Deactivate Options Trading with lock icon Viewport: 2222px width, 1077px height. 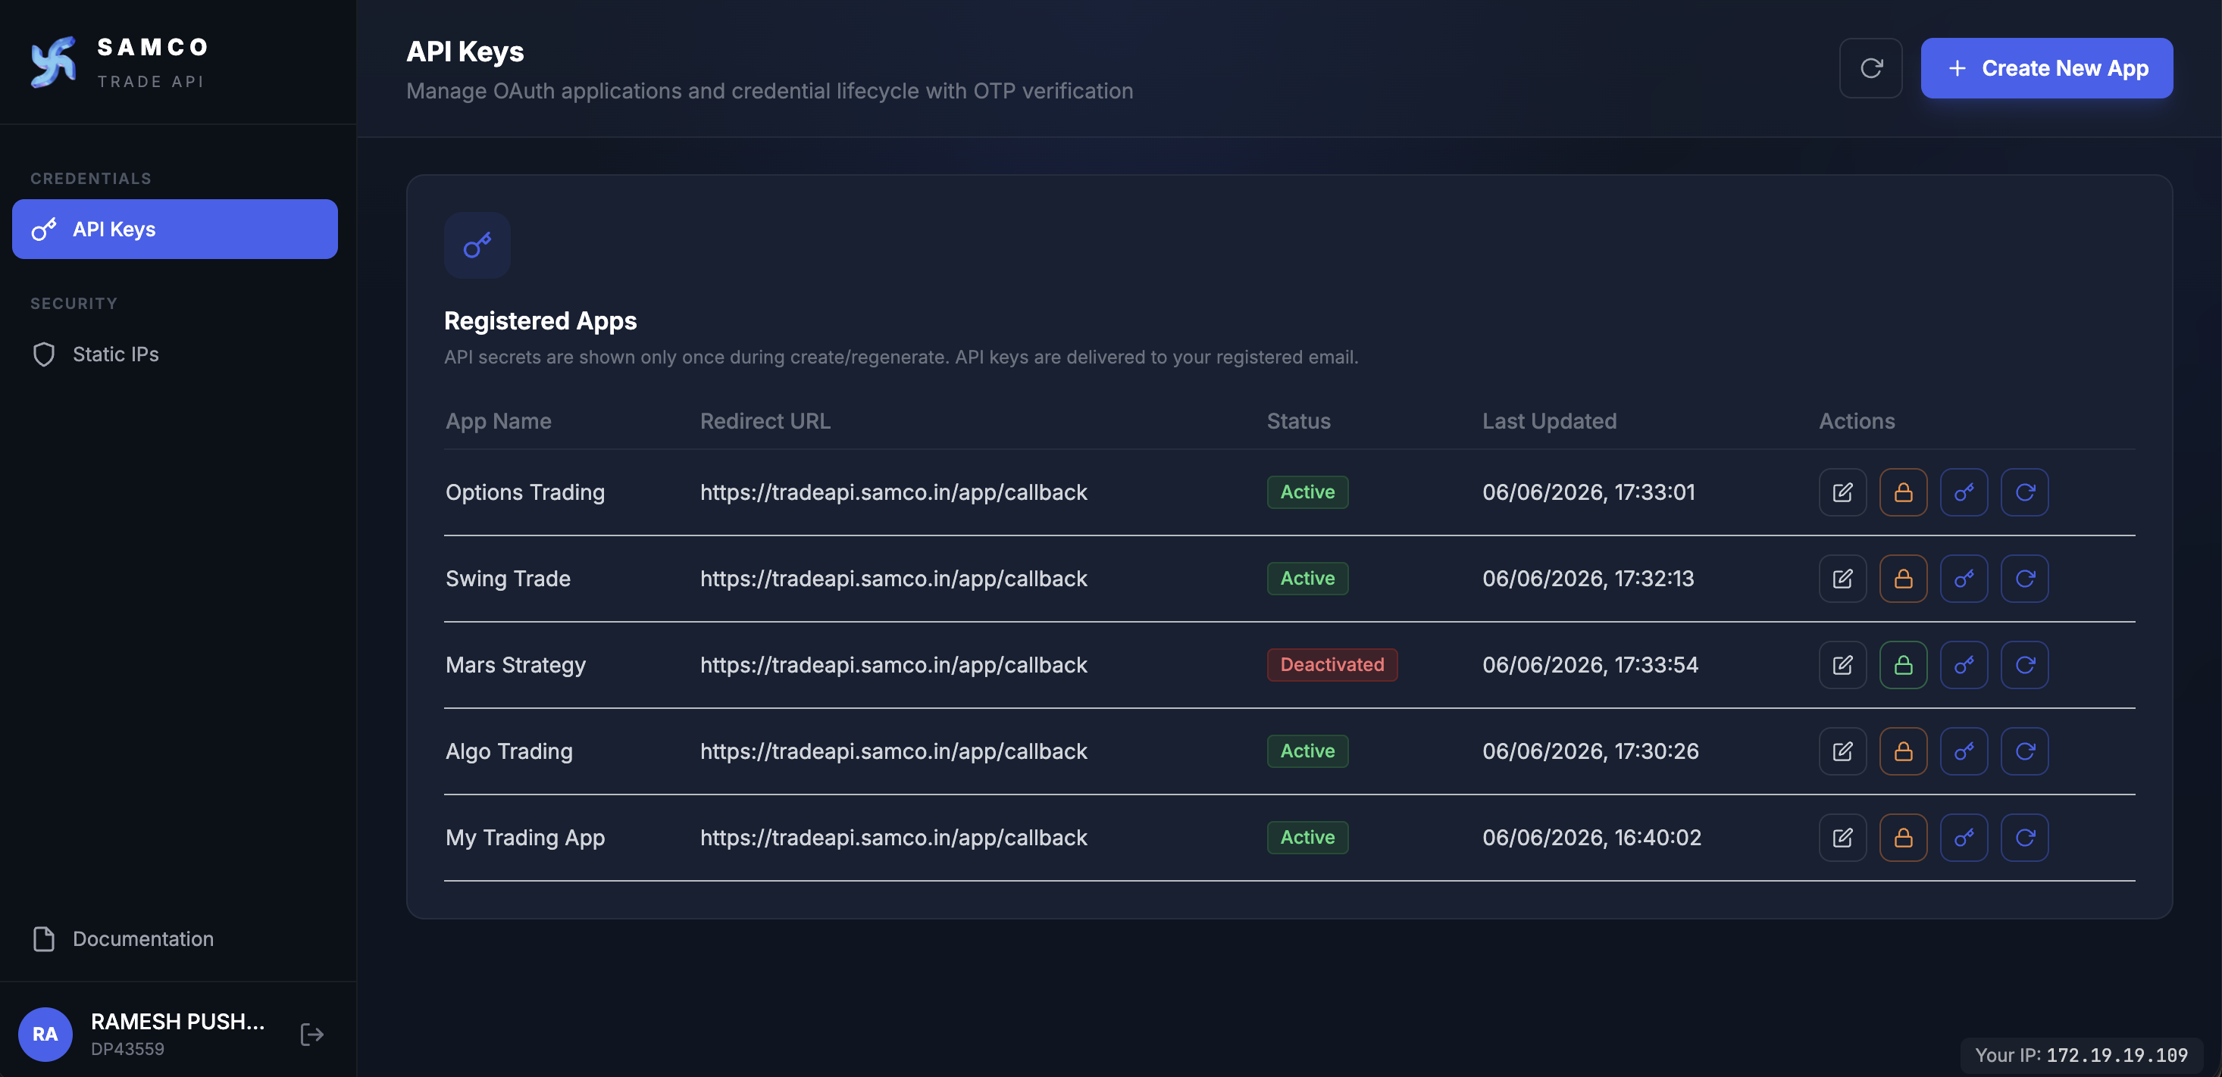[x=1903, y=492]
